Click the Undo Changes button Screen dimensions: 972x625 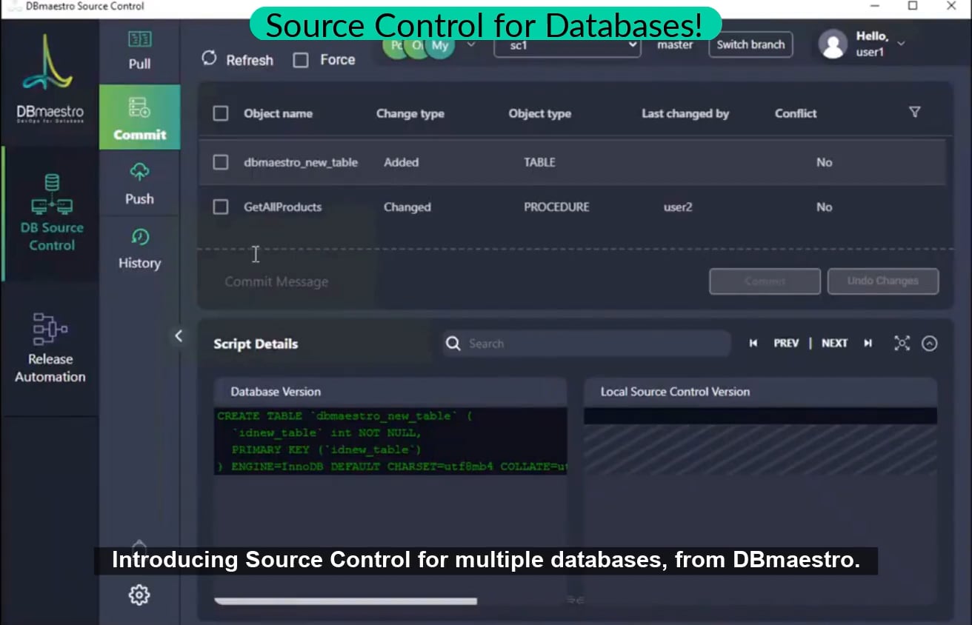click(882, 281)
